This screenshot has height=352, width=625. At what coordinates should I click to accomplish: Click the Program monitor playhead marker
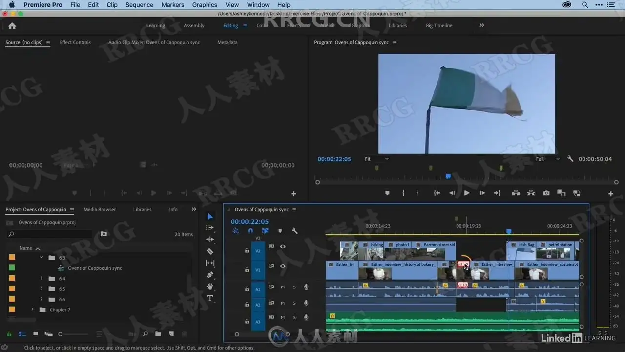pyautogui.click(x=448, y=176)
